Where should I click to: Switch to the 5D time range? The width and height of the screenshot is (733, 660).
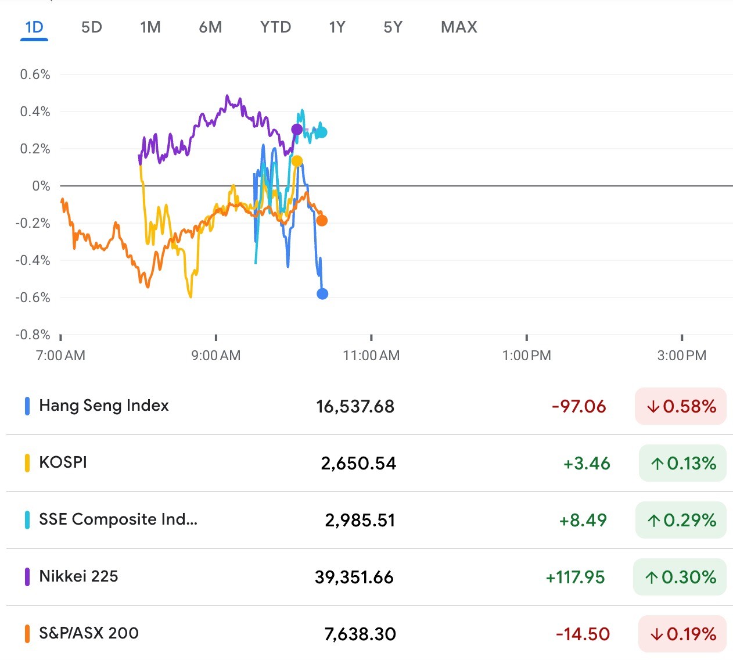coord(91,27)
